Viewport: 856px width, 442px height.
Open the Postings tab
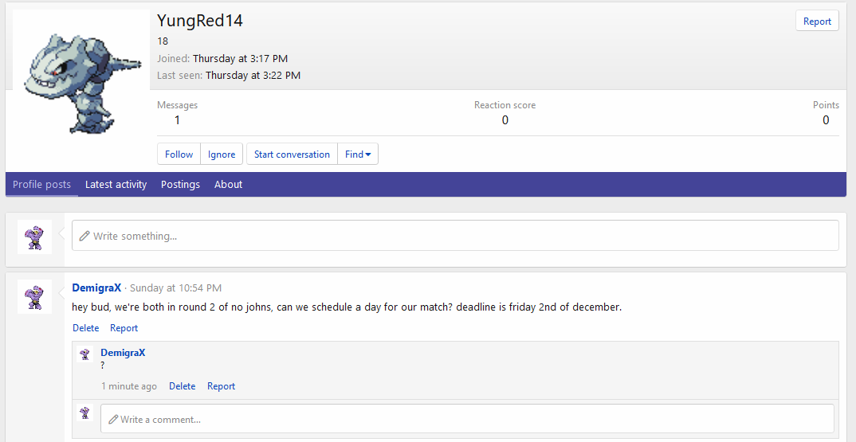tap(180, 185)
